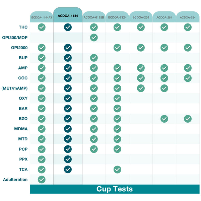Click the OPI2000 checkmark under ECDOA-254
This screenshot has width=201, height=201.
click(141, 48)
